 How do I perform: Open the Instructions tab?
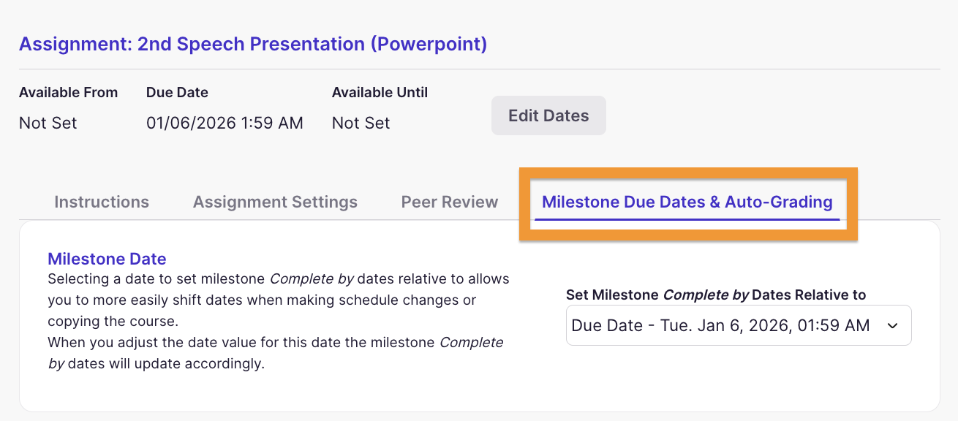click(x=102, y=202)
